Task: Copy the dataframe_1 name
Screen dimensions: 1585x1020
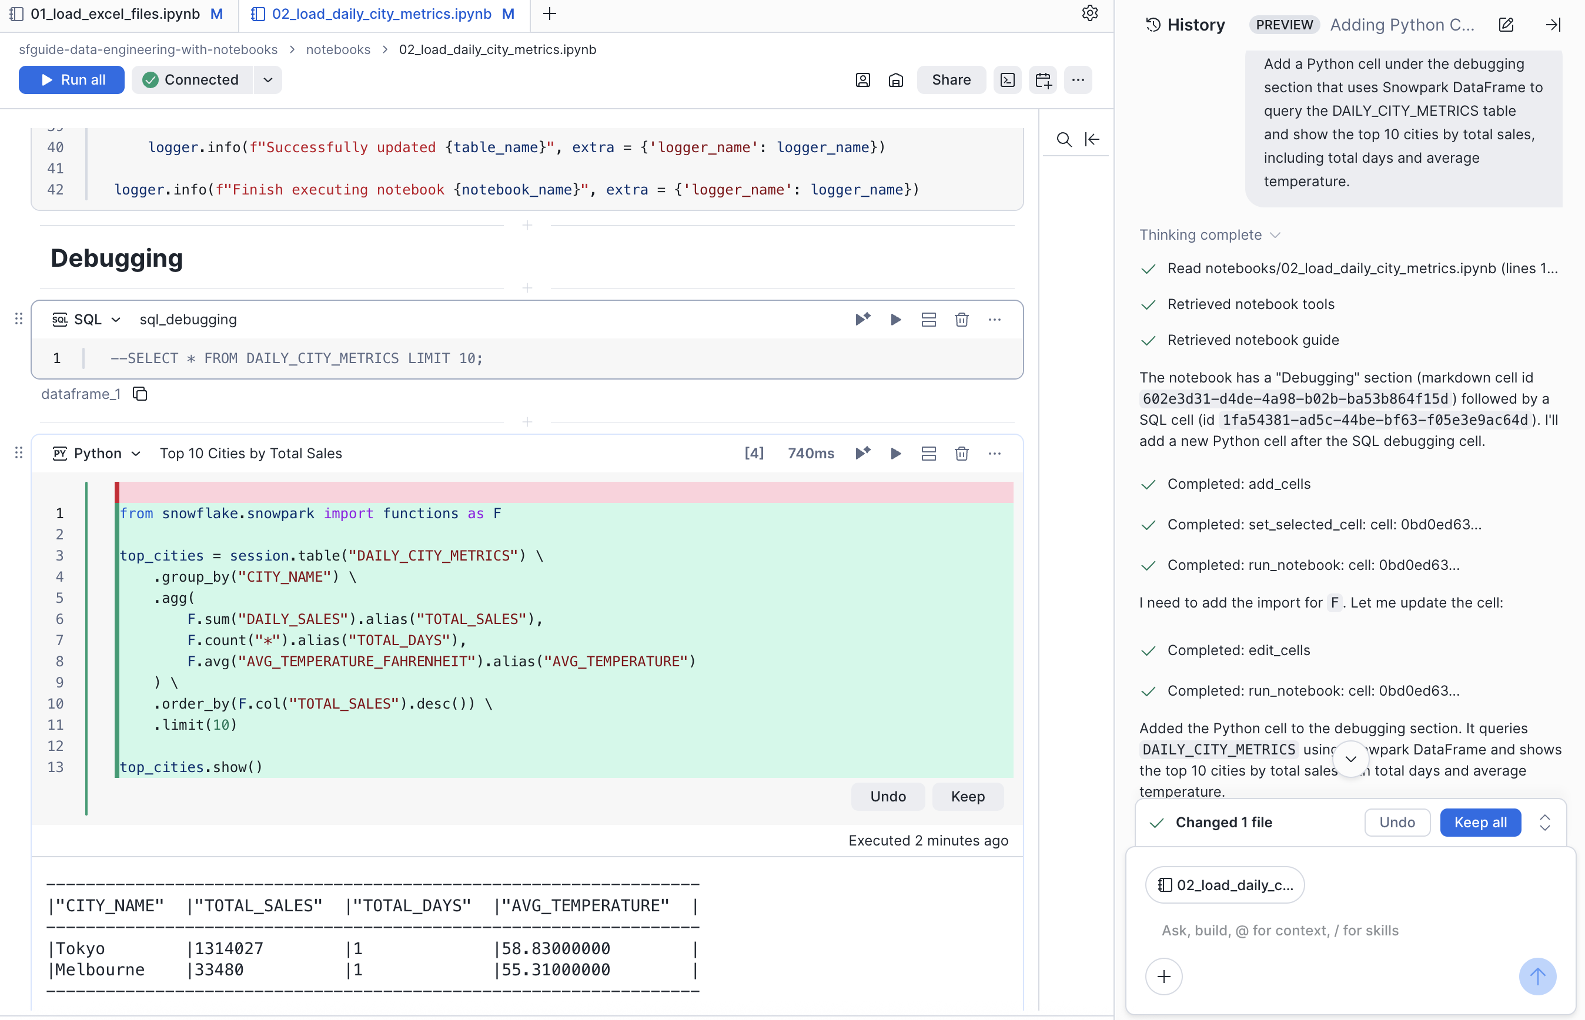Action: click(x=140, y=394)
